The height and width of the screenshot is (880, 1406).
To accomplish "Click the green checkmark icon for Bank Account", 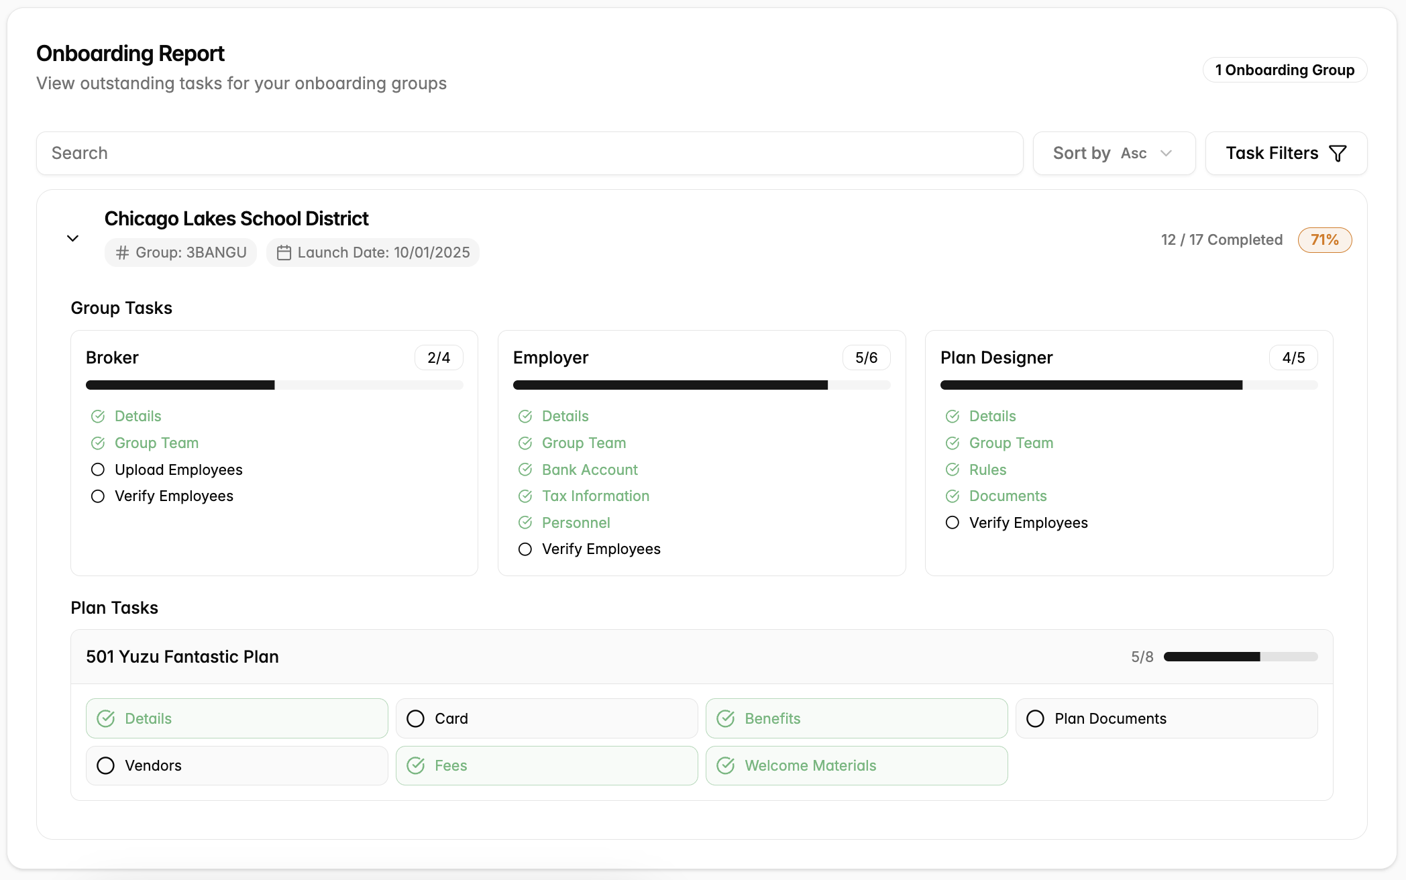I will pos(525,470).
